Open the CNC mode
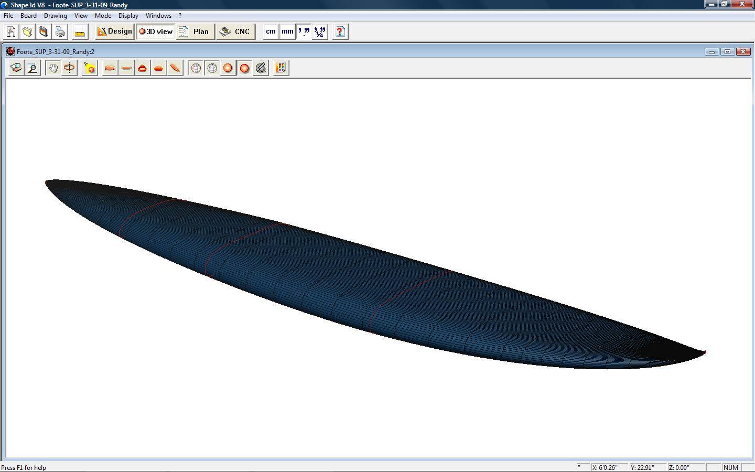This screenshot has width=755, height=472. (235, 31)
